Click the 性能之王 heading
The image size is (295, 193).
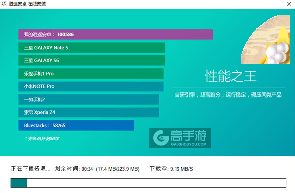point(231,76)
